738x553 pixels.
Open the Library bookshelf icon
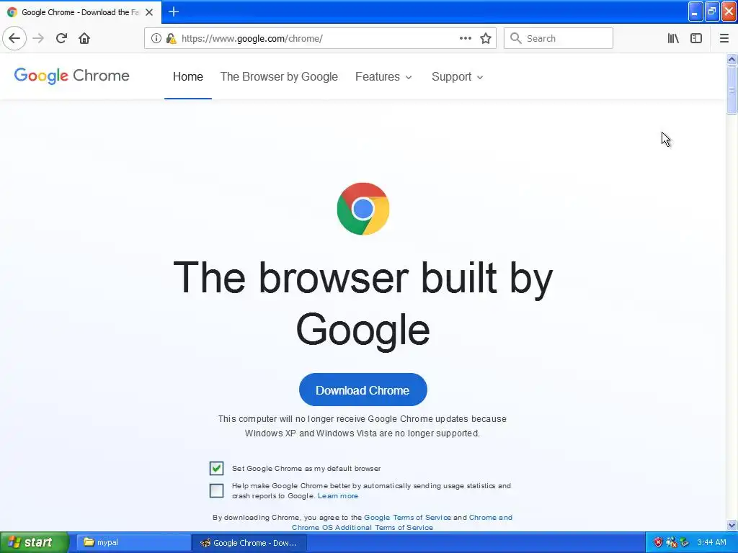tap(673, 38)
